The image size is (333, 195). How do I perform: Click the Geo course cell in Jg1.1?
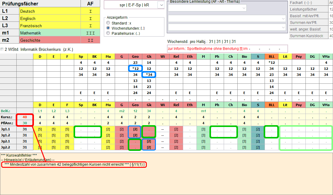tap(135, 129)
